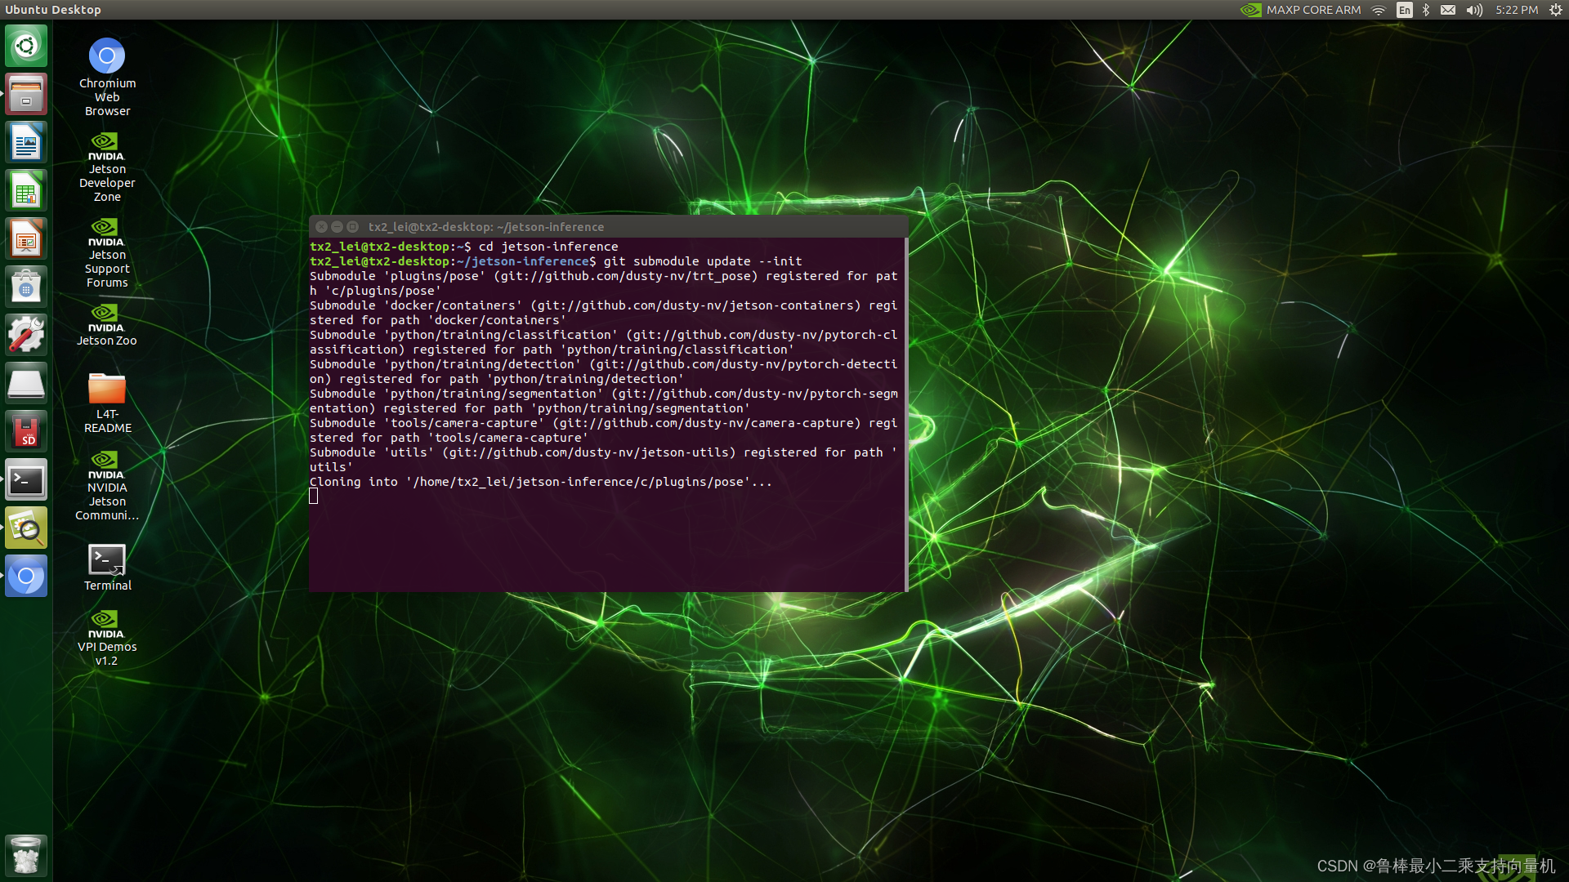Image resolution: width=1569 pixels, height=882 pixels.
Task: Expand the sound volume indicator
Action: click(1474, 10)
